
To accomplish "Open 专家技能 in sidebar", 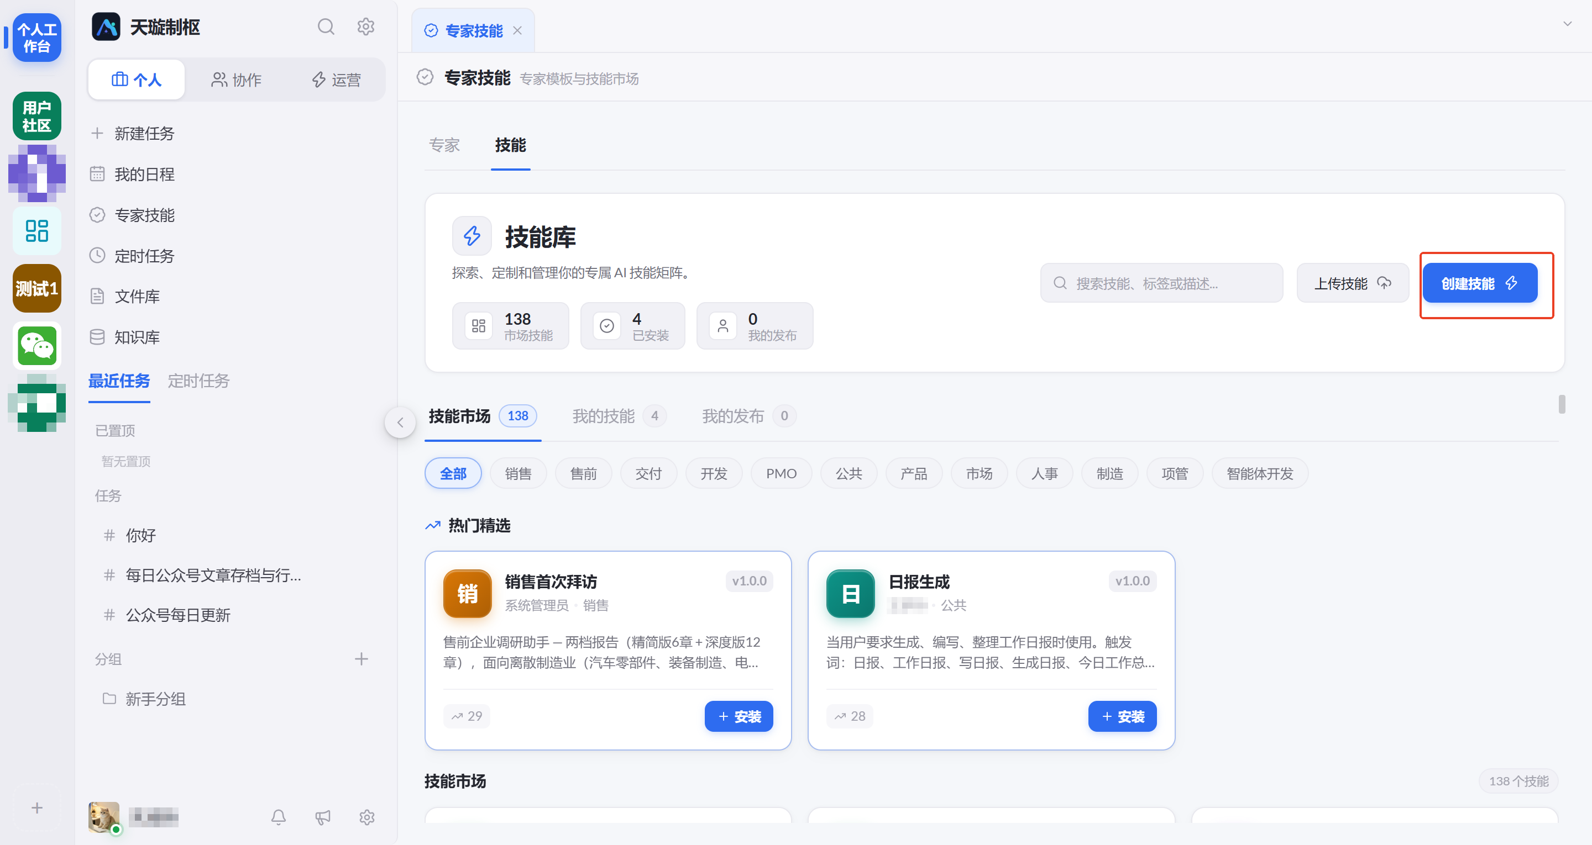I will 236,215.
